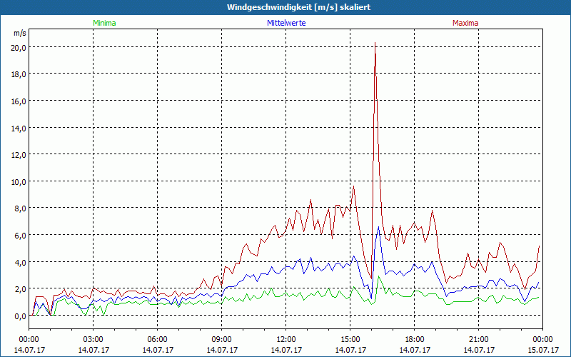Click the 2,0 y-axis value

[21, 289]
